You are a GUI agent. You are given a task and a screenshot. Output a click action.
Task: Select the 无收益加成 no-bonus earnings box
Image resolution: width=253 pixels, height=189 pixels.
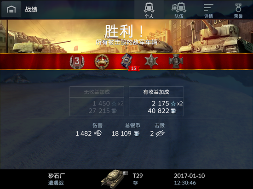(x=97, y=101)
